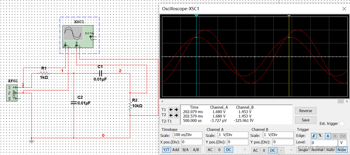Click trigger Level value field
This screenshot has width=350, height=155.
(x=325, y=142)
